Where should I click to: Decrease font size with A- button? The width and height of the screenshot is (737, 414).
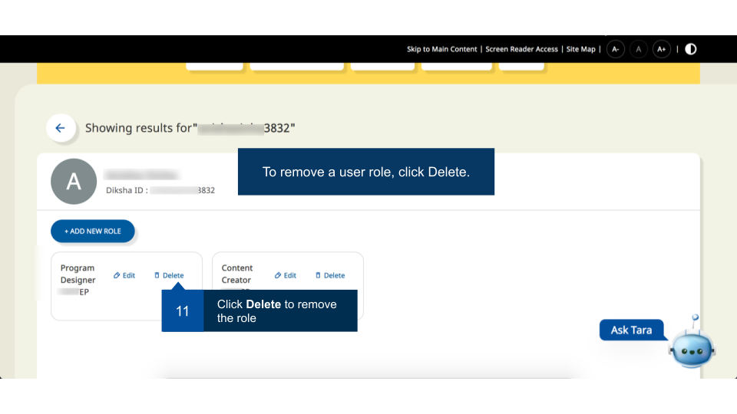pyautogui.click(x=615, y=49)
